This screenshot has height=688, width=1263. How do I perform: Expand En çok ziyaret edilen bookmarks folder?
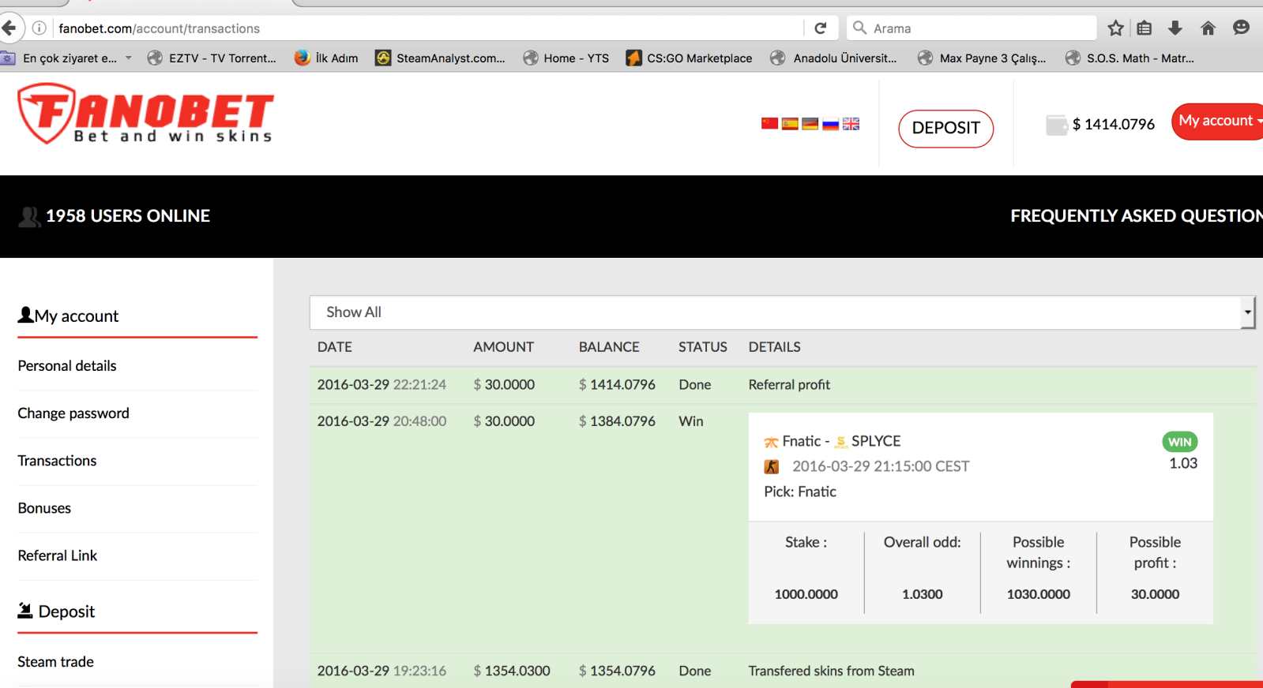(x=66, y=58)
